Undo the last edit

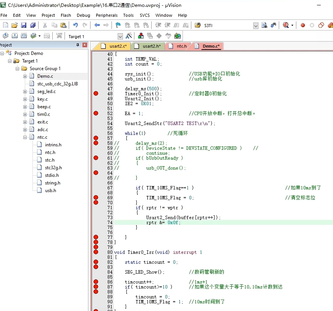(x=75, y=25)
